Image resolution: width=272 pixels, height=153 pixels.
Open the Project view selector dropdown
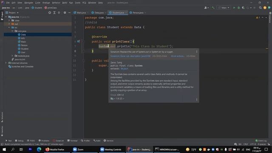[12, 13]
